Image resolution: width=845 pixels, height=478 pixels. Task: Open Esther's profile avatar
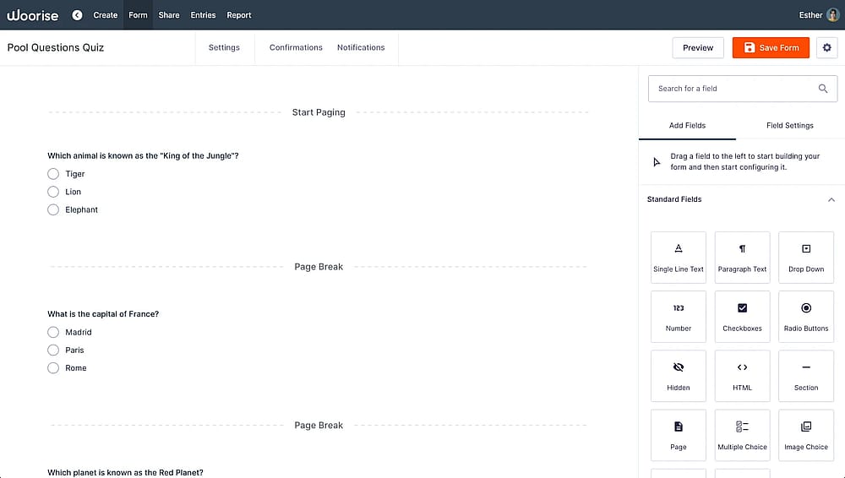pyautogui.click(x=833, y=15)
